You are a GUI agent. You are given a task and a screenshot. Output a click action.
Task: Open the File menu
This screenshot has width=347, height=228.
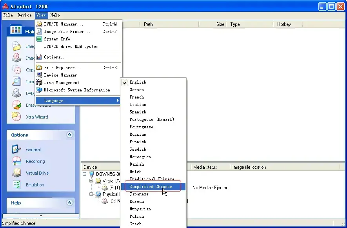tap(8, 15)
